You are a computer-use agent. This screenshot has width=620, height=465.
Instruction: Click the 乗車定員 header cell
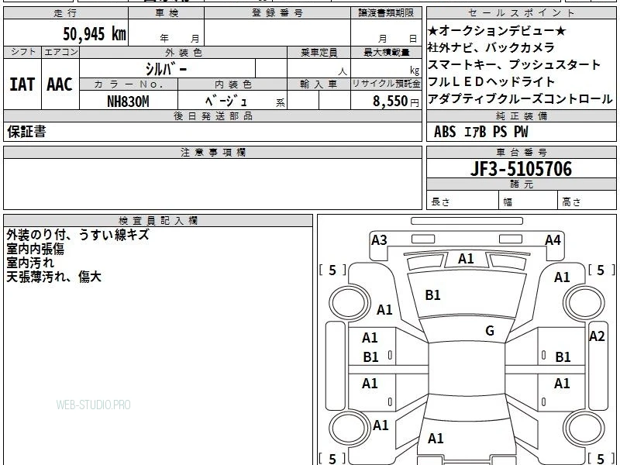(319, 52)
